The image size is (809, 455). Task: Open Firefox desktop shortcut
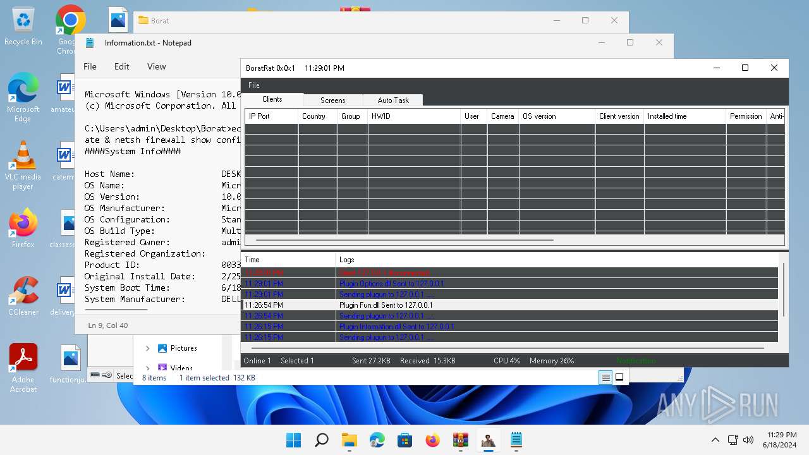click(23, 229)
